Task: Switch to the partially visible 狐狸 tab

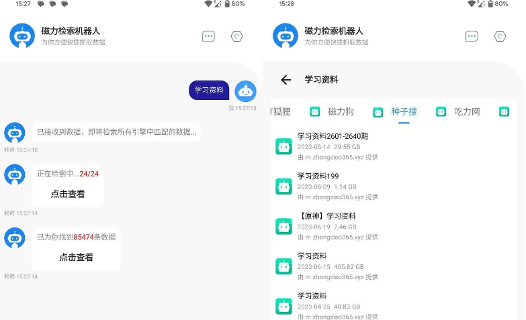Action: [x=281, y=111]
